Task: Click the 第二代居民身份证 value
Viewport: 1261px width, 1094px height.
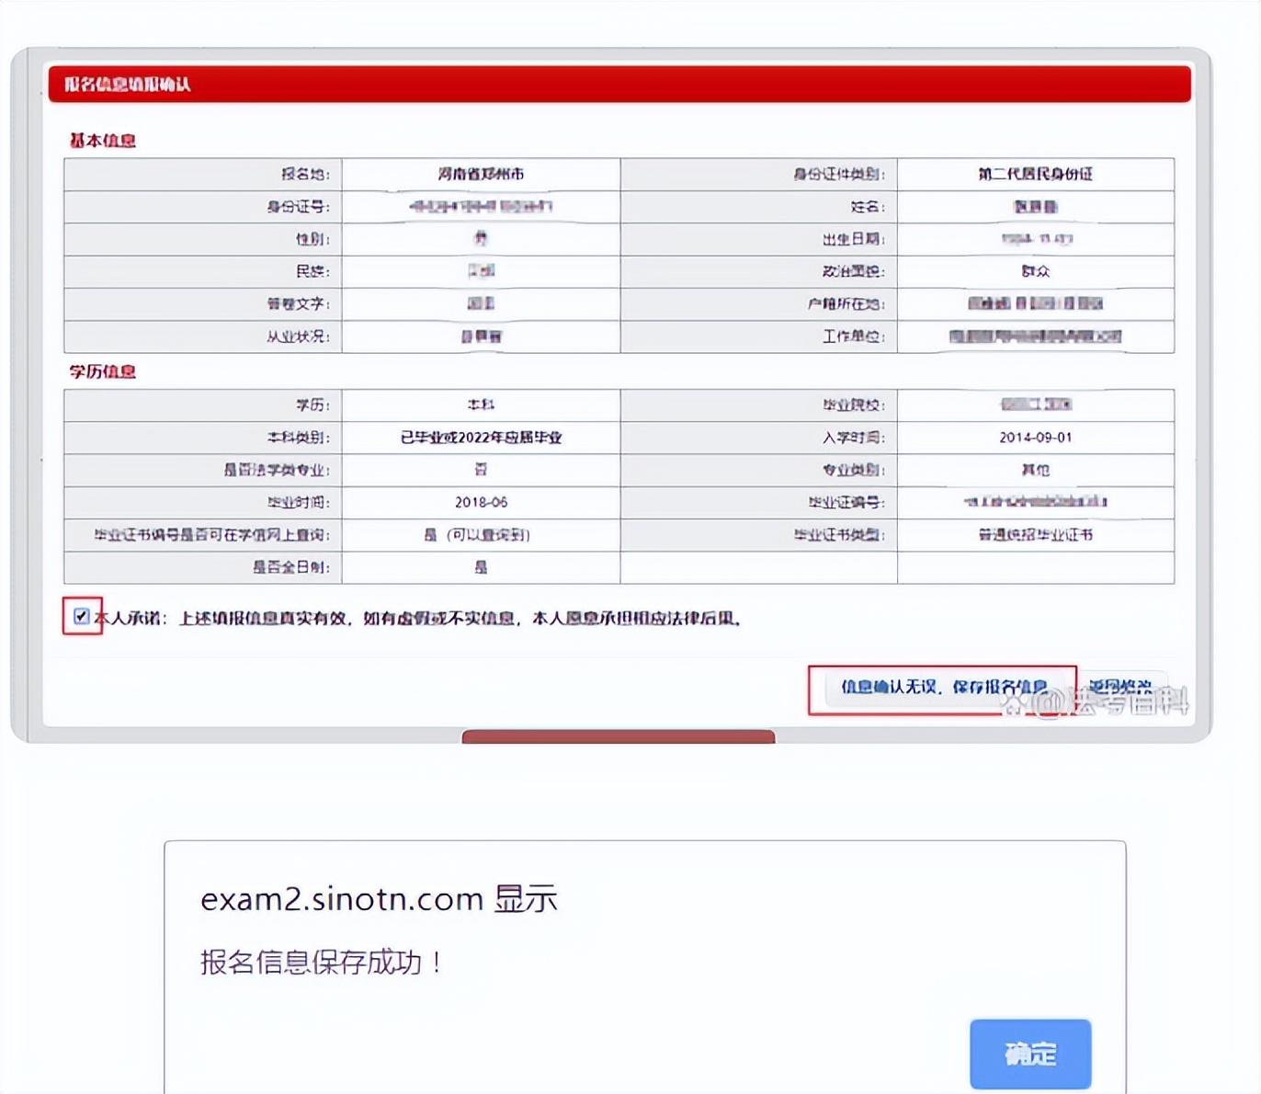Action: point(1035,174)
